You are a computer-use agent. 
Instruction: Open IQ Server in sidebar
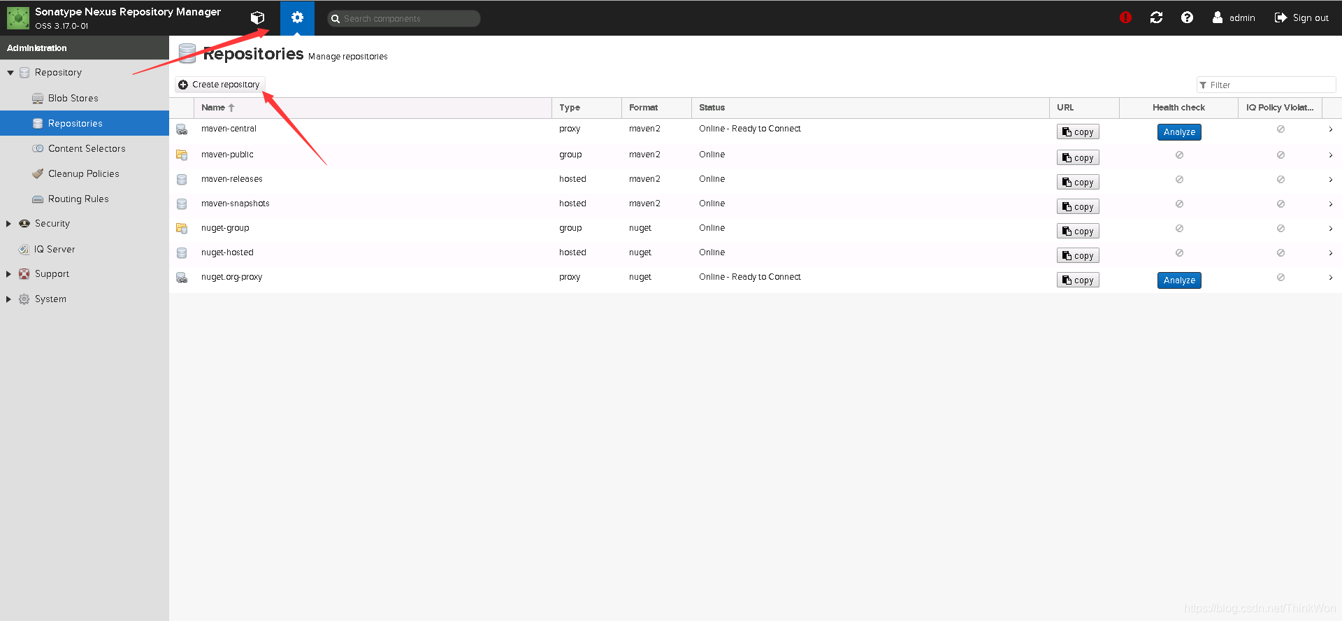tap(85, 249)
